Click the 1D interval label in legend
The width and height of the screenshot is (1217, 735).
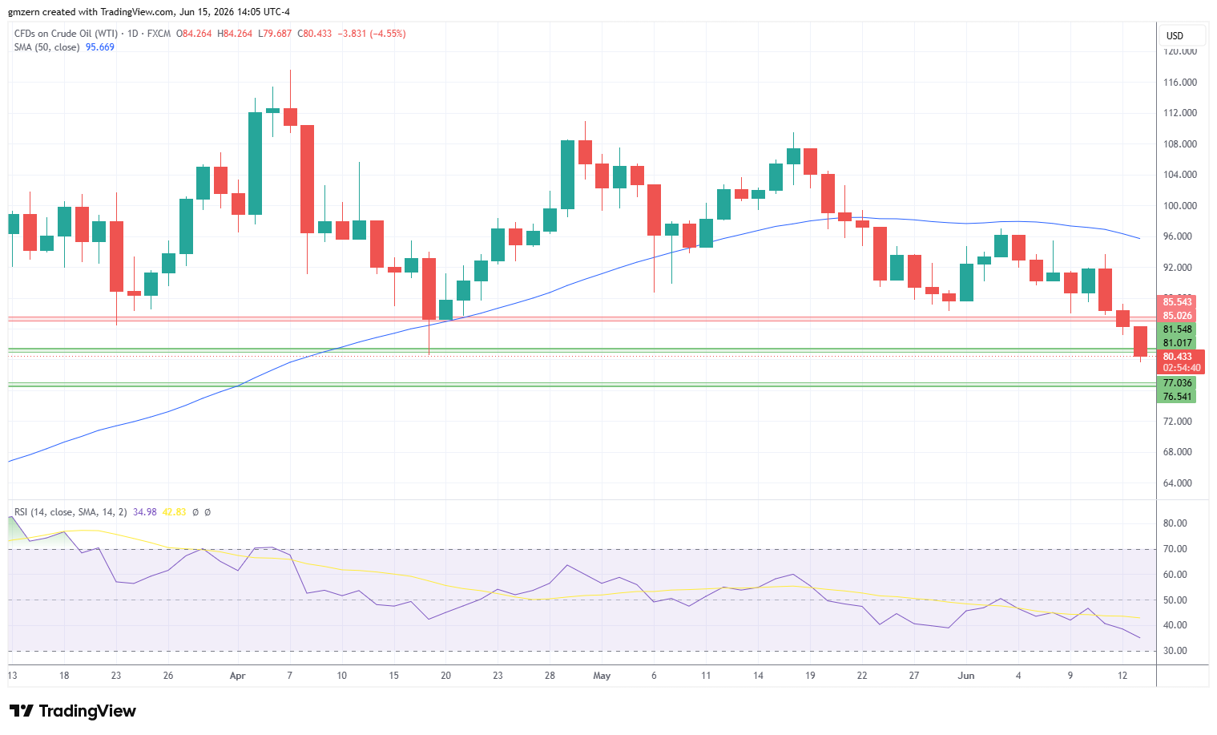click(x=133, y=34)
